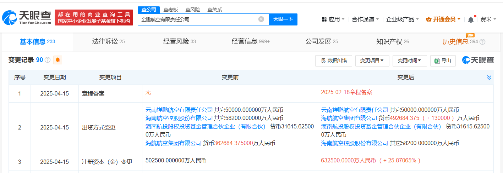The width and height of the screenshot is (503, 173).
Task: Switch to the 查风险 search tab
Action: tap(193, 10)
